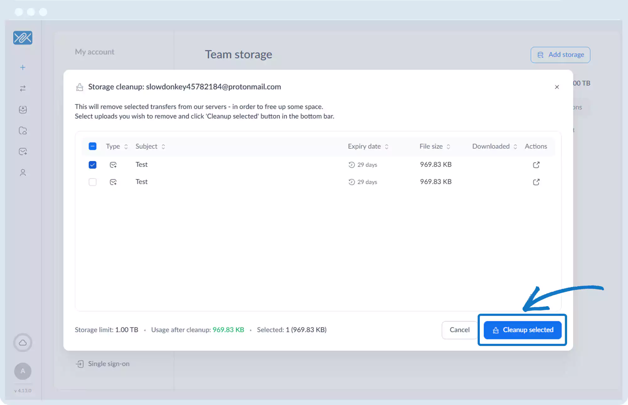The image size is (628, 405).
Task: Open second Test transfer external link icon
Action: coord(536,182)
